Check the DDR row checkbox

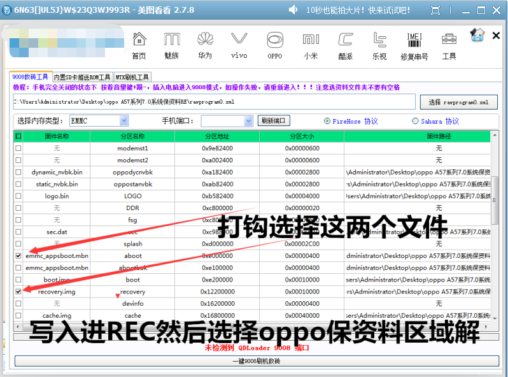click(18, 208)
